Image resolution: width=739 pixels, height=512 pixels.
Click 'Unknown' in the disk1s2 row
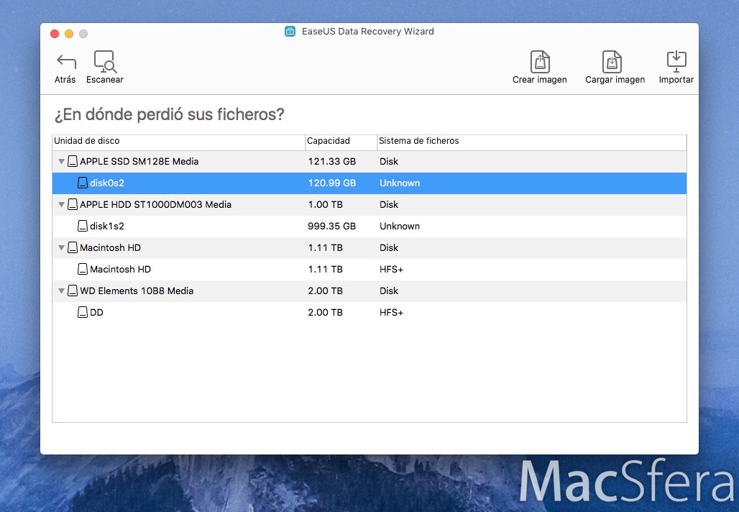pos(400,227)
